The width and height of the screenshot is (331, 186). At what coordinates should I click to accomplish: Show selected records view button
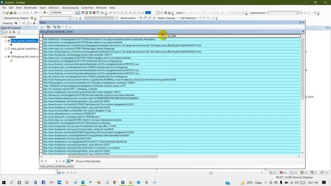[x=72, y=161]
